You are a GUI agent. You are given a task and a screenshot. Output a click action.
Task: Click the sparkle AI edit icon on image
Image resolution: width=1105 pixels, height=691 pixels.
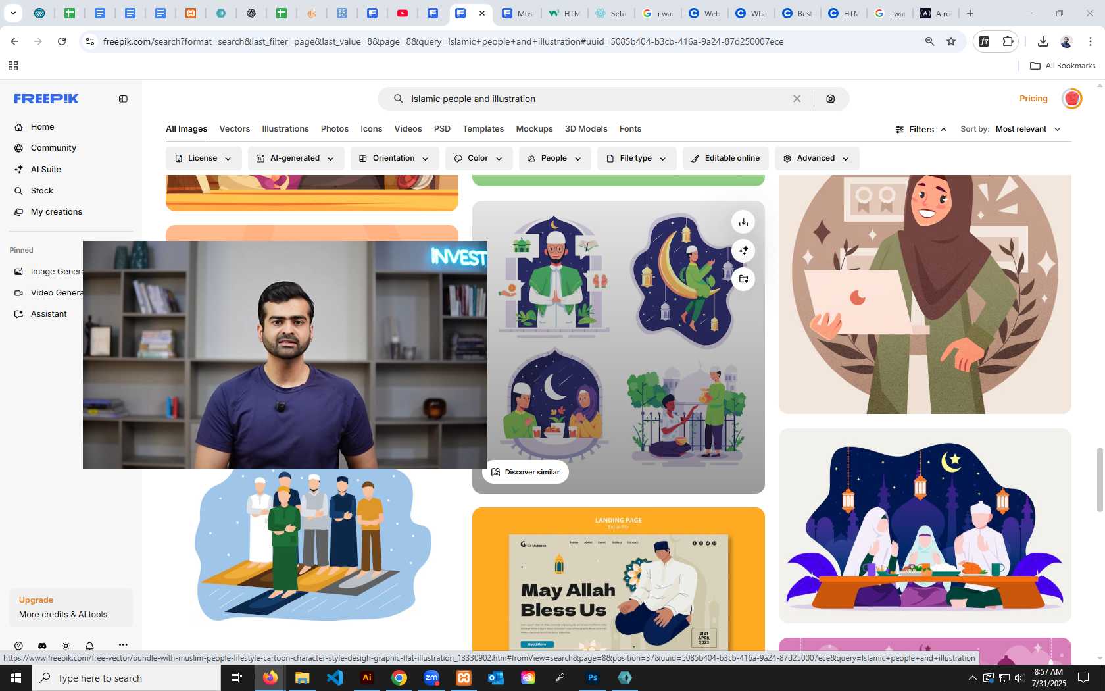point(743,251)
